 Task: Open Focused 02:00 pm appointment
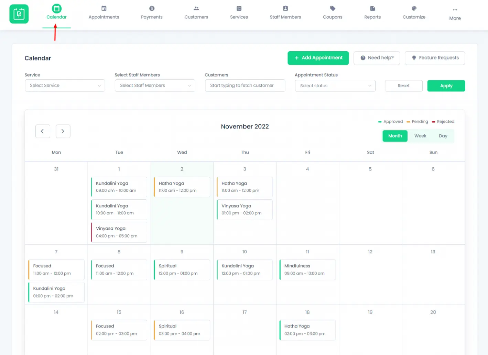click(119, 330)
